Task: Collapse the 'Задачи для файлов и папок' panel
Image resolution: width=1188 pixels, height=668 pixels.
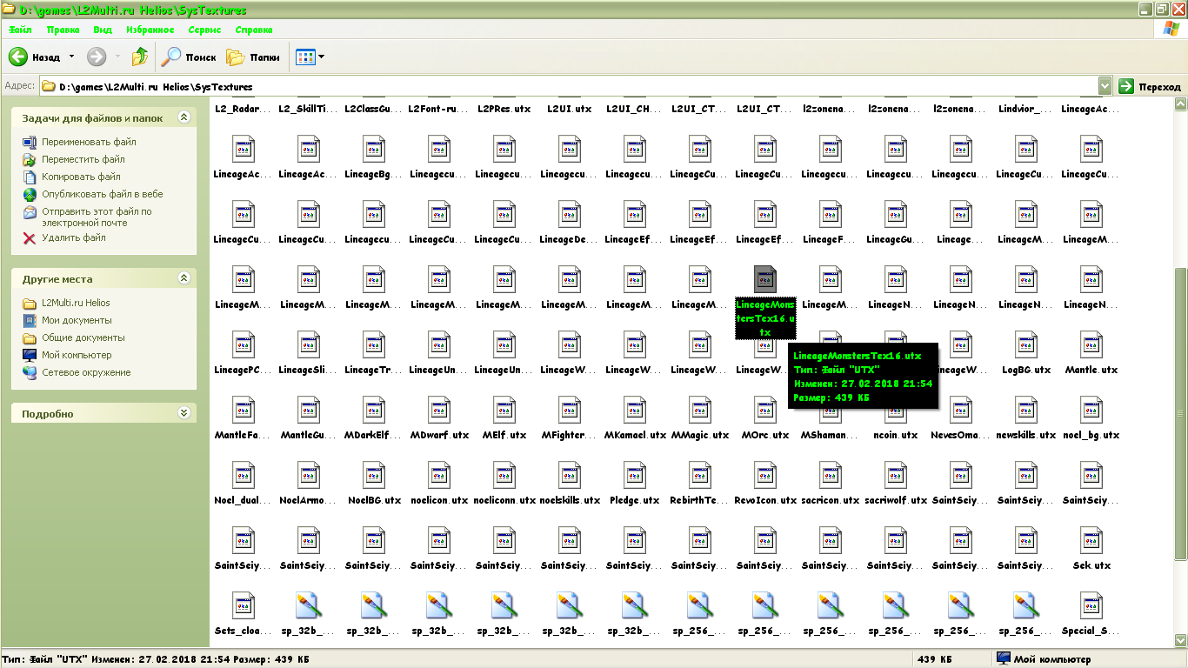Action: pyautogui.click(x=184, y=117)
